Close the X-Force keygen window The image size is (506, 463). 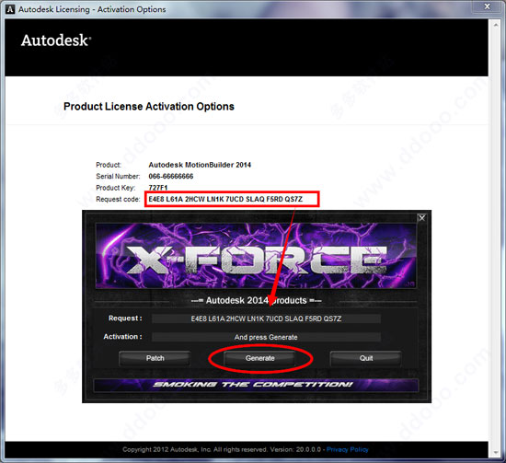421,218
